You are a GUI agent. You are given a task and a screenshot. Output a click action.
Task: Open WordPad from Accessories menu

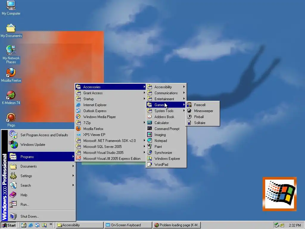(x=166, y=165)
